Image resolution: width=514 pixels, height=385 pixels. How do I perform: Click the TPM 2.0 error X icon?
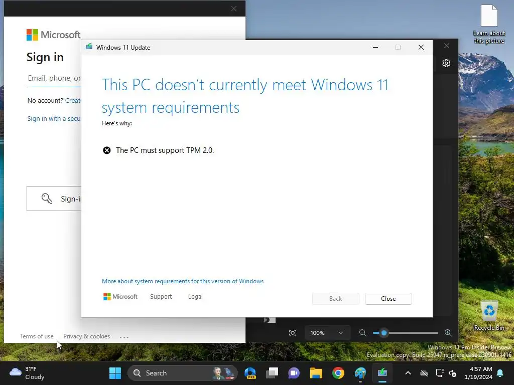pos(107,150)
